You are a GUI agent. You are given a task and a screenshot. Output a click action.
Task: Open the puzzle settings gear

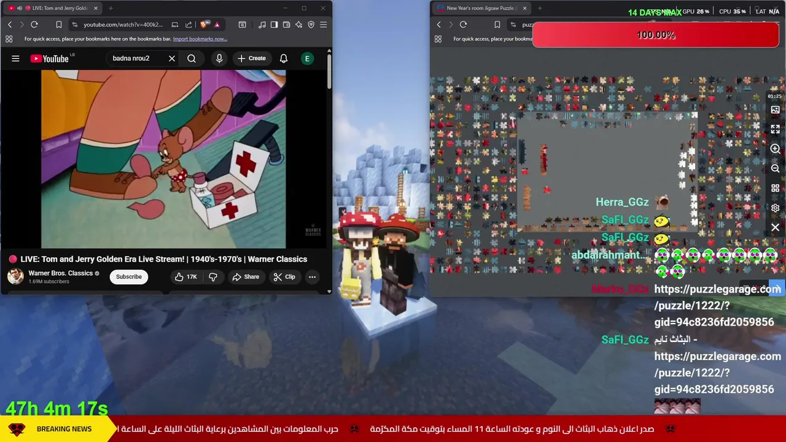[775, 208]
